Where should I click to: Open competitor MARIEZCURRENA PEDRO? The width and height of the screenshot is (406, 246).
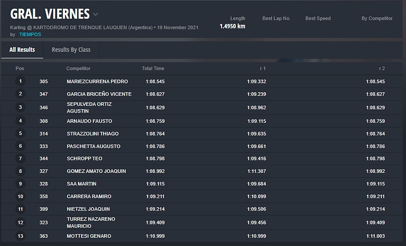coord(97,82)
